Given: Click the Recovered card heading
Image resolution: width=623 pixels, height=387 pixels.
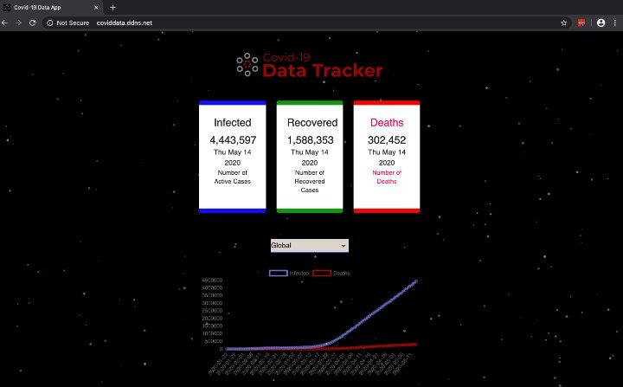Looking at the screenshot, I should coord(312,122).
